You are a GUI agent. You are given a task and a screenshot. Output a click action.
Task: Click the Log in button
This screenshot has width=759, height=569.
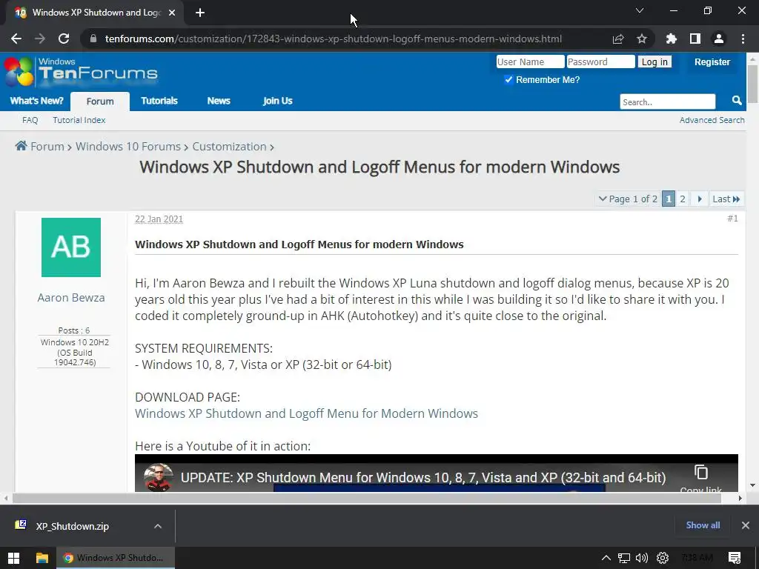pos(654,61)
